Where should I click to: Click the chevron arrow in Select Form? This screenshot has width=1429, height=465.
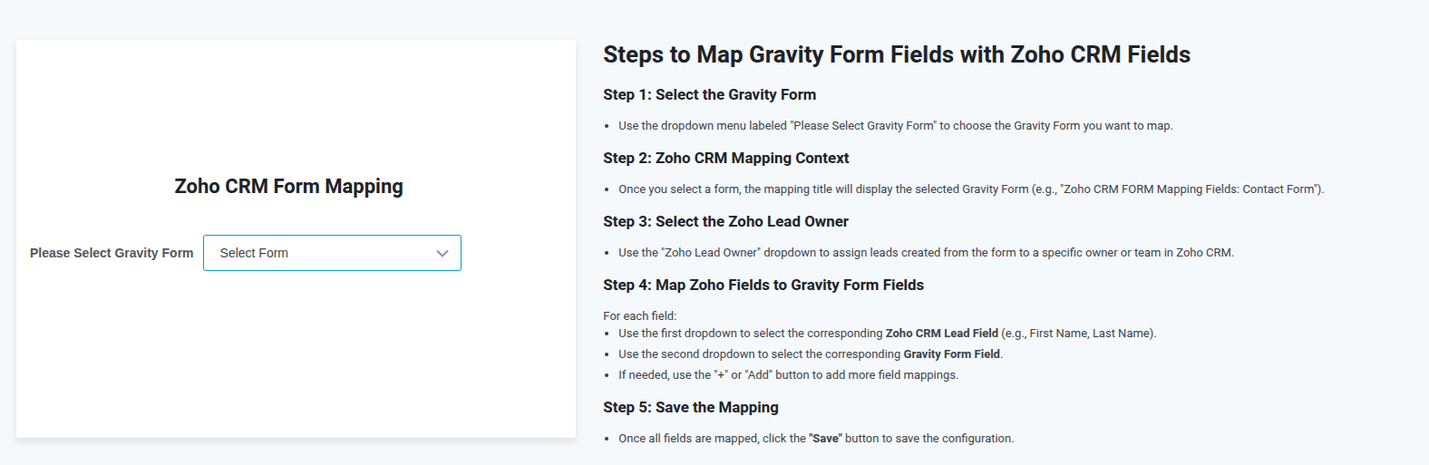click(442, 254)
